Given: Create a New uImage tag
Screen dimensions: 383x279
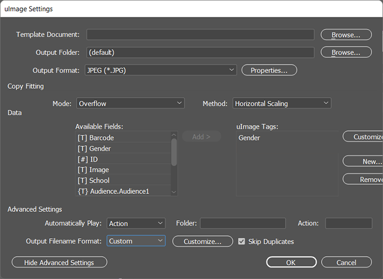Looking at the screenshot, I should [363, 161].
